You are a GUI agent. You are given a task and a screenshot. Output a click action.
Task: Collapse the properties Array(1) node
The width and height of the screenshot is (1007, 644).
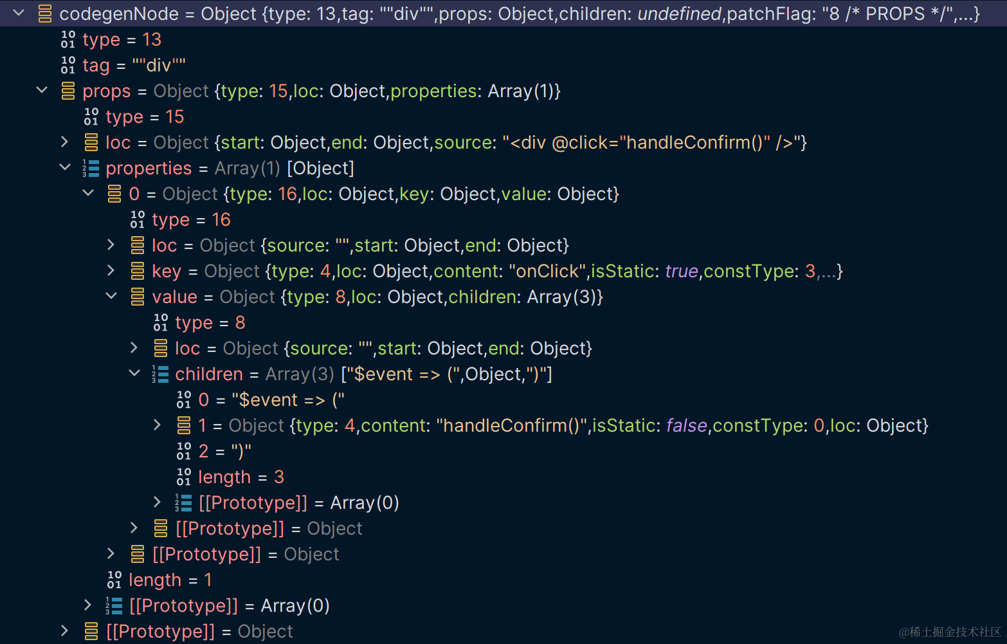65,167
